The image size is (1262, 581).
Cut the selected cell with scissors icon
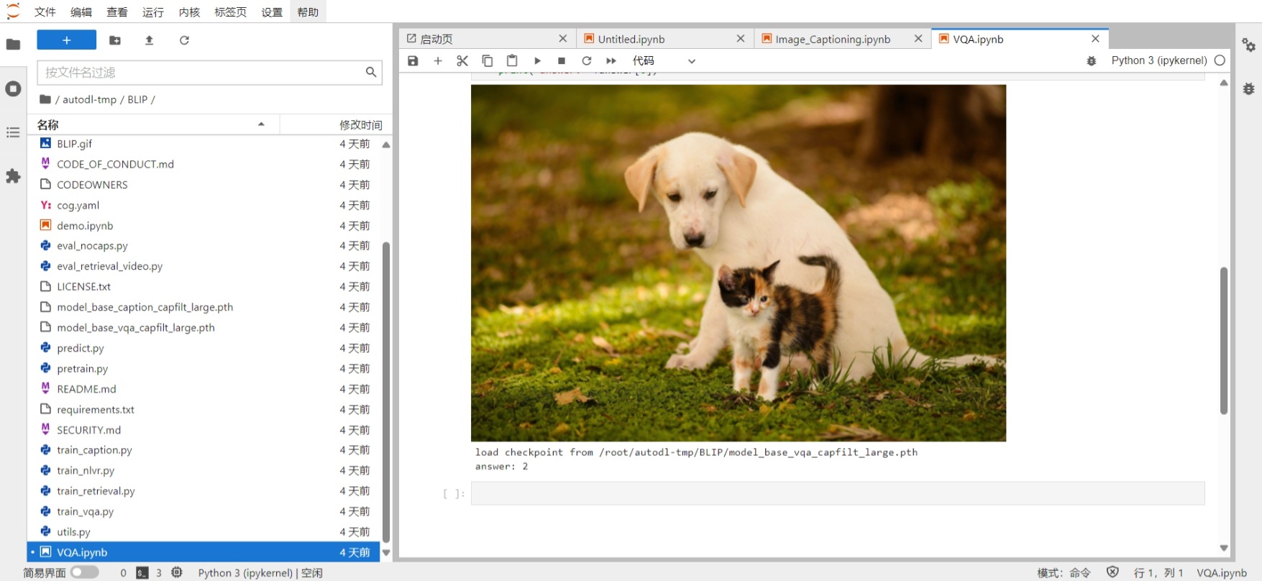(x=462, y=61)
